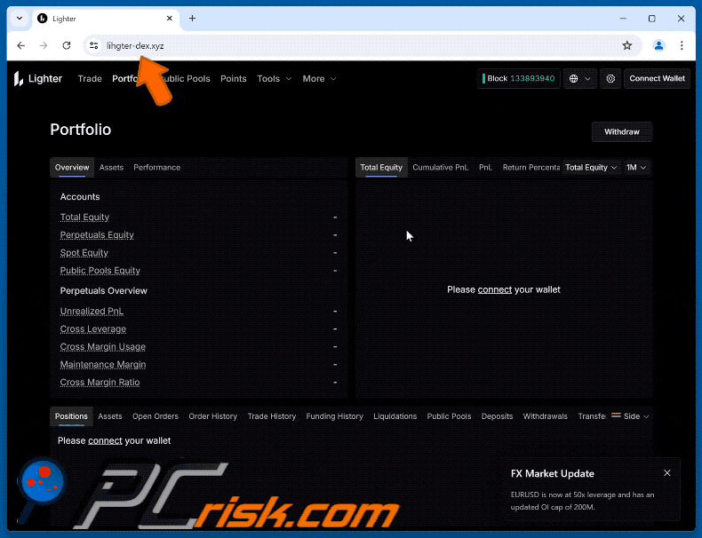This screenshot has height=538, width=702.
Task: Open the Liquidations tab
Action: [395, 416]
